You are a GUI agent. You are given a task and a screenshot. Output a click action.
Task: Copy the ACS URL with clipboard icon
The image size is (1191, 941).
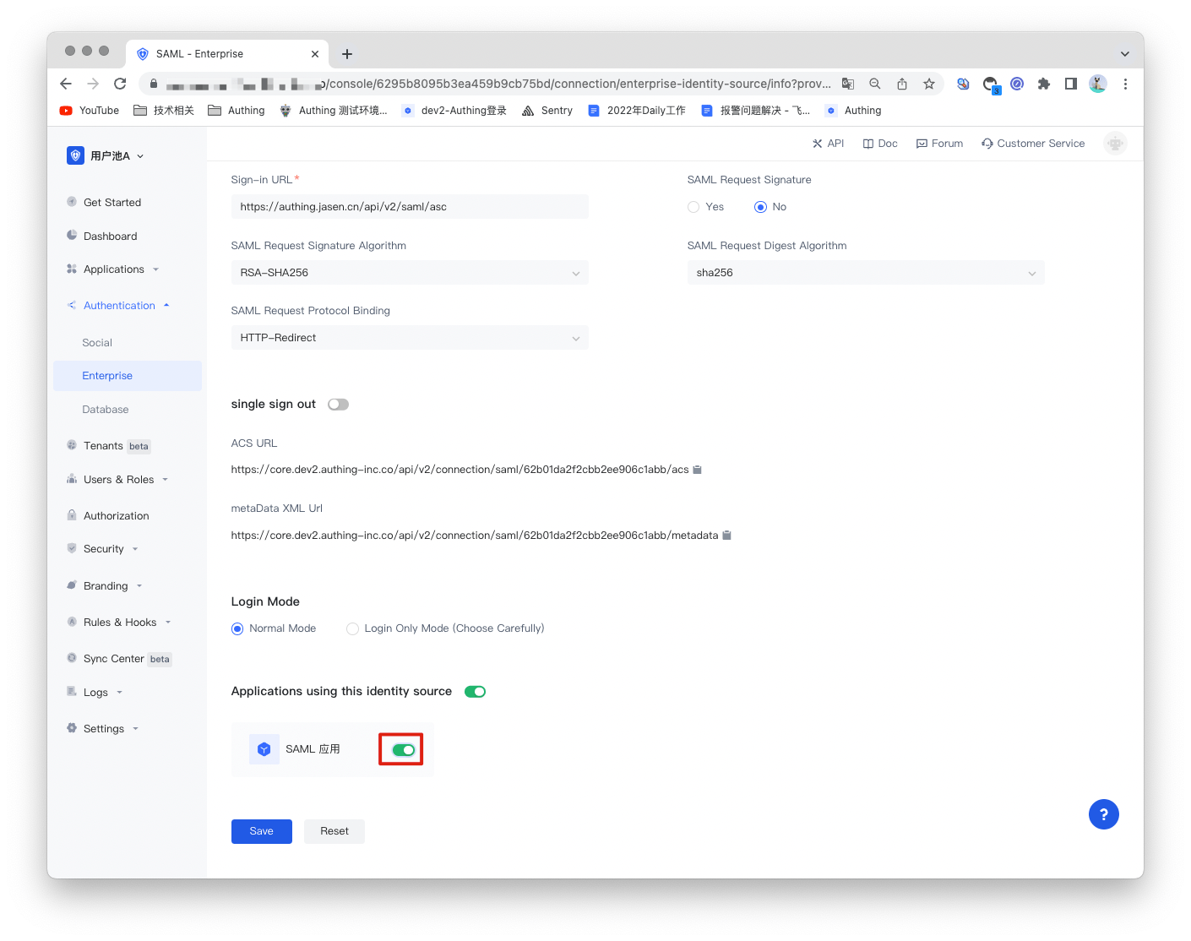point(697,470)
